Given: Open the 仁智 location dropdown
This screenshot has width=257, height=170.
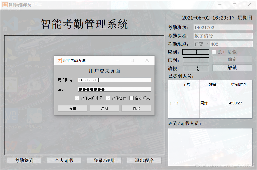Looking at the screenshot, I should pos(201,44).
